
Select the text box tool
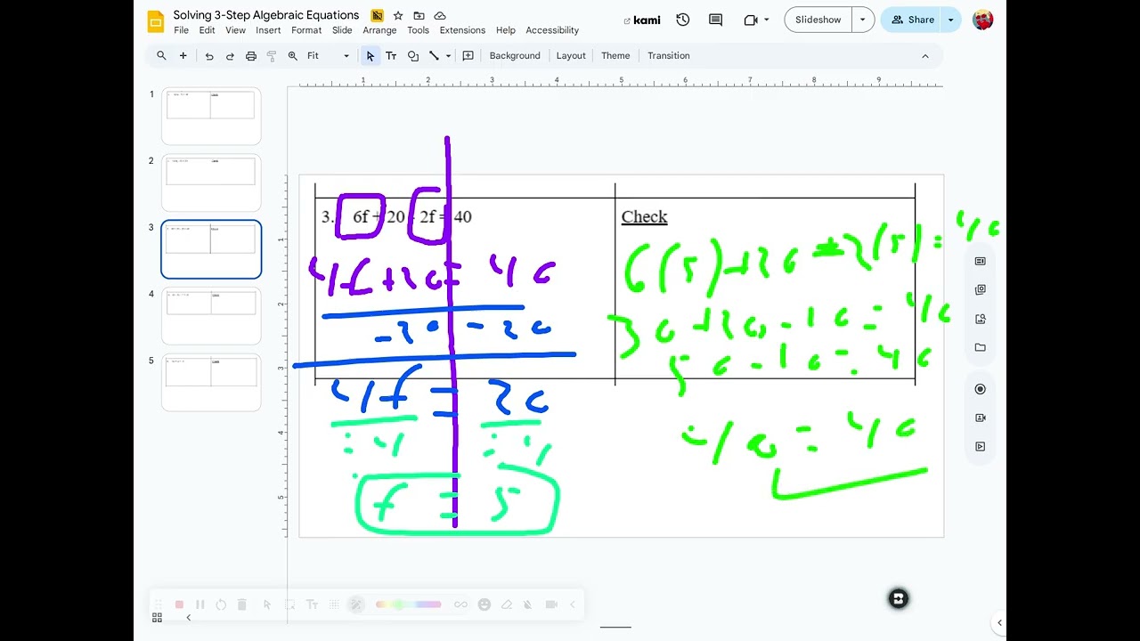[391, 56]
